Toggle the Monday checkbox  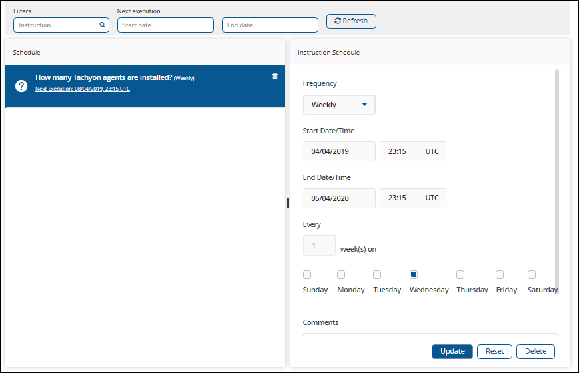(341, 274)
